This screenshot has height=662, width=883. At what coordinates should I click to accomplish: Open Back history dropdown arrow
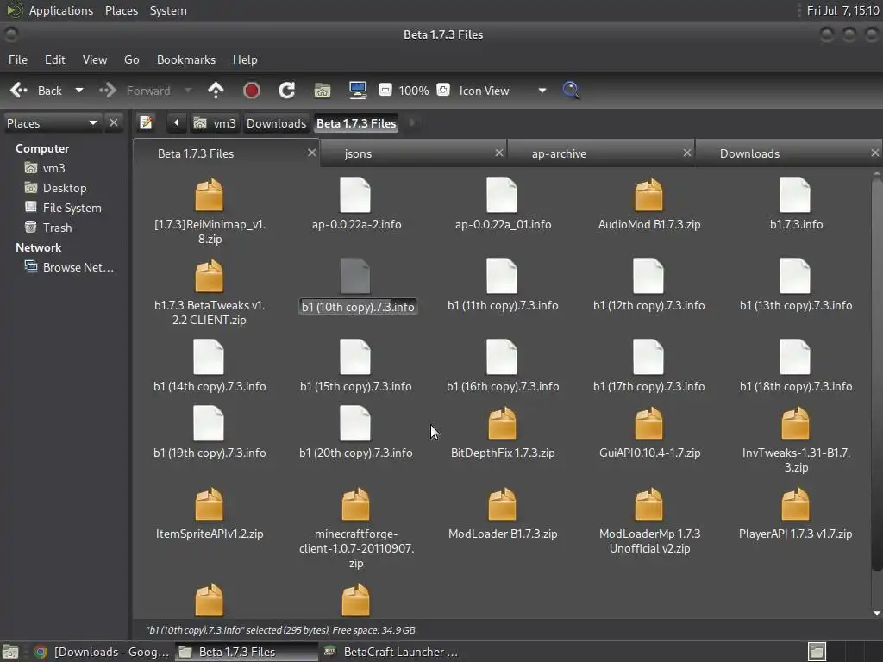pos(79,90)
